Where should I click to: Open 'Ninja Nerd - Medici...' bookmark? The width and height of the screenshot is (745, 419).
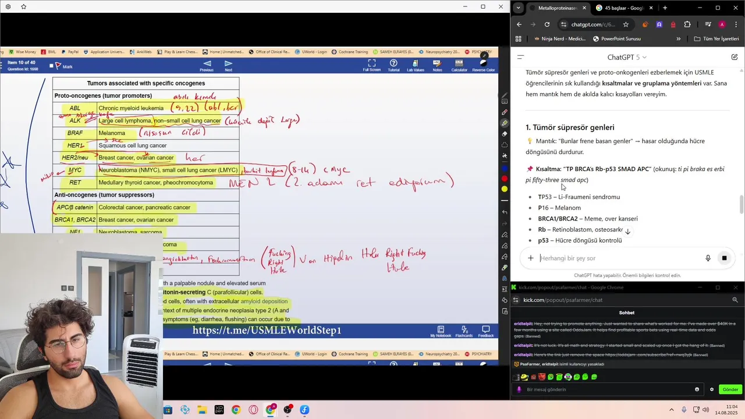pyautogui.click(x=559, y=39)
